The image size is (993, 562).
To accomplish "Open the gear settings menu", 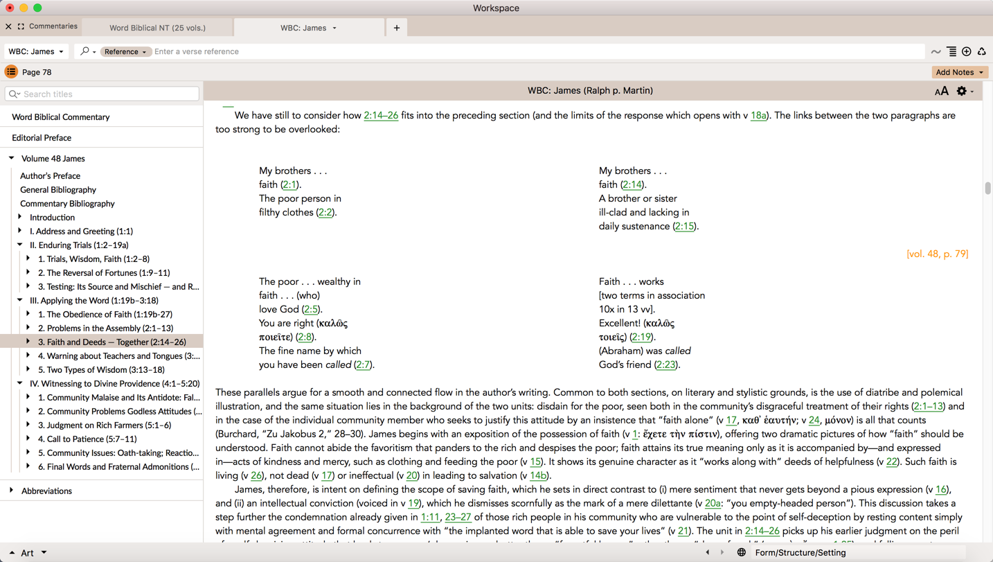I will tap(963, 91).
